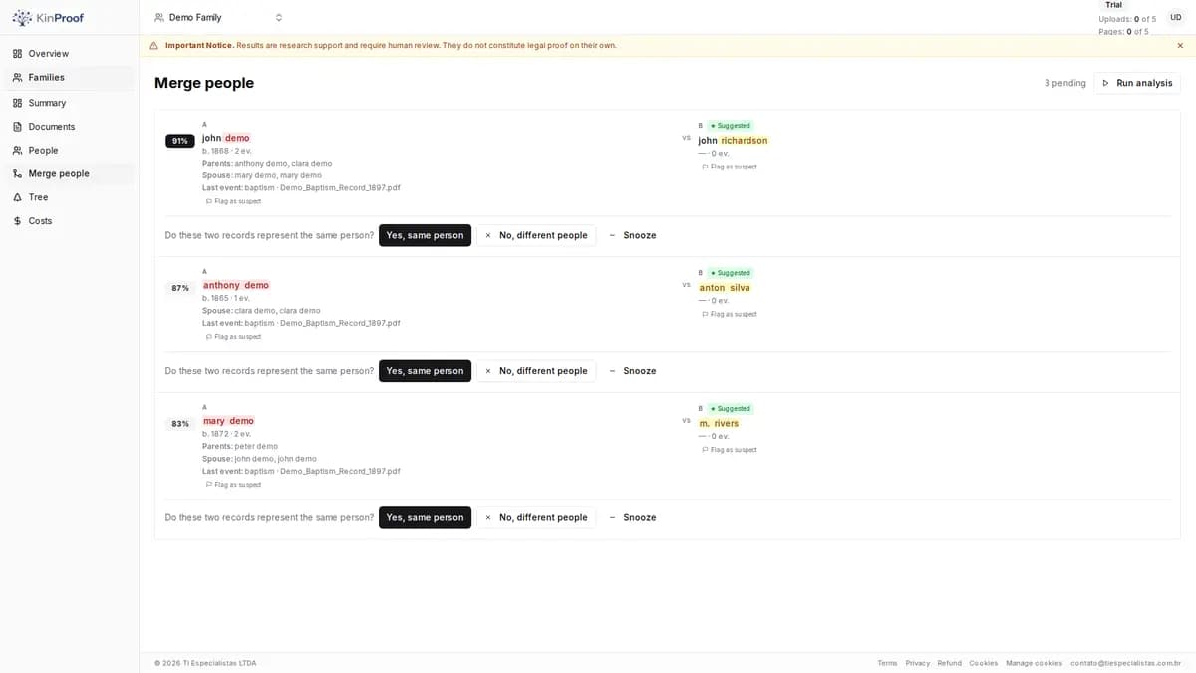
Task: Confirm same person for mary demo
Action: (x=425, y=517)
